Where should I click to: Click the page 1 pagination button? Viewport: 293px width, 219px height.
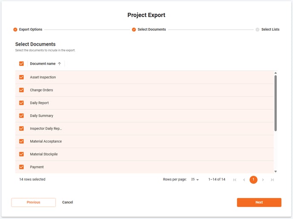point(253,180)
